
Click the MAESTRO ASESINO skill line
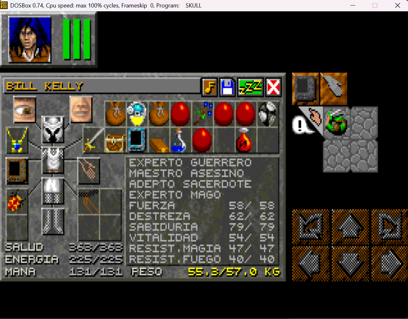(x=187, y=173)
